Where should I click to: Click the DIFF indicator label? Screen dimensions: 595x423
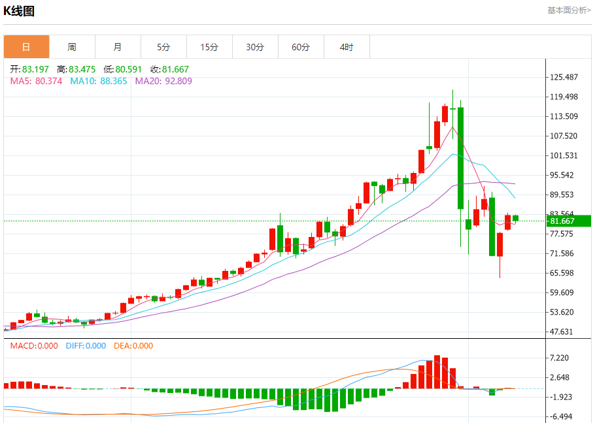point(86,346)
